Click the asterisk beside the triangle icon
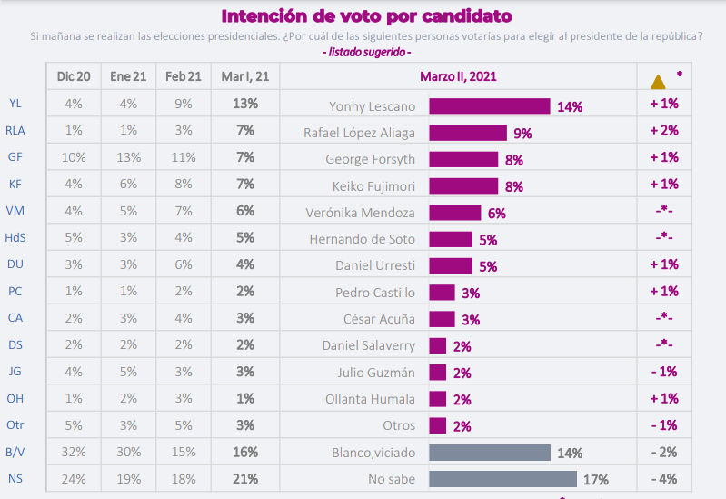The width and height of the screenshot is (726, 499). (680, 75)
